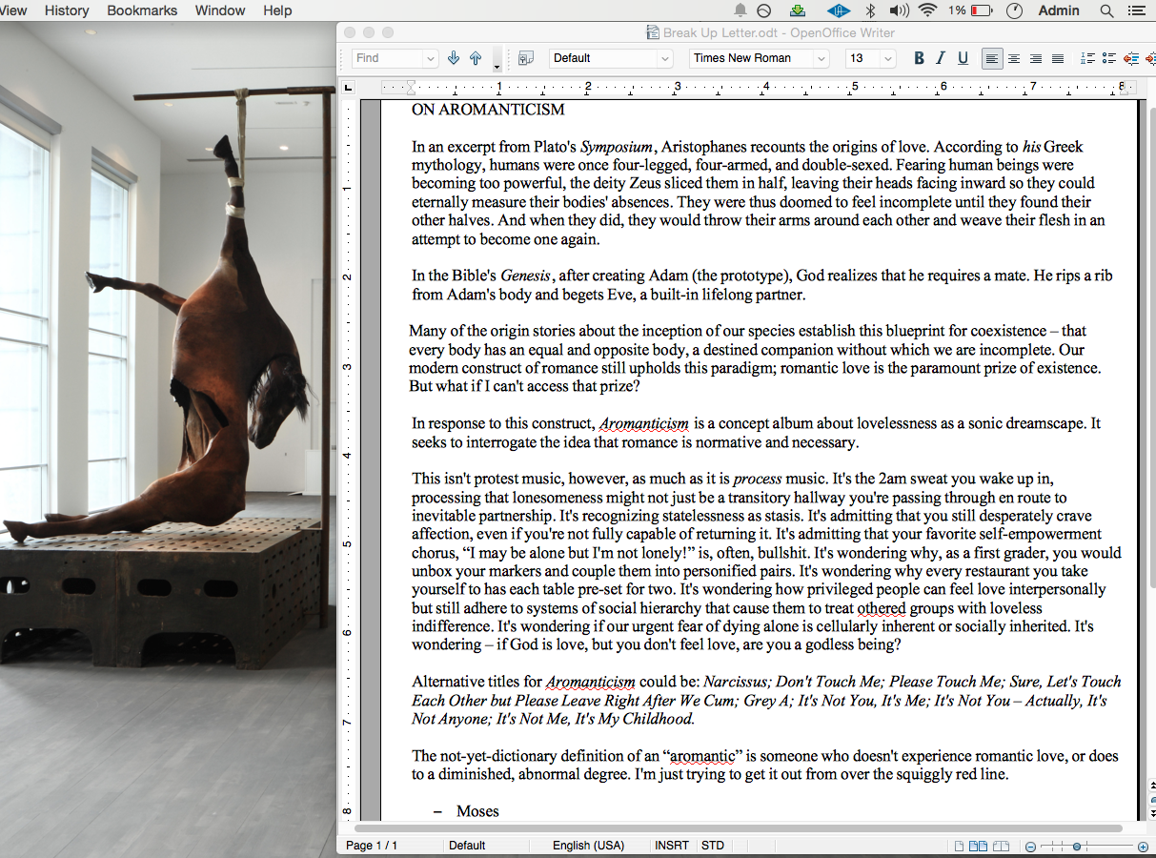1156x858 pixels.
Task: Toggle underline formatting in the toolbar
Action: coord(963,58)
